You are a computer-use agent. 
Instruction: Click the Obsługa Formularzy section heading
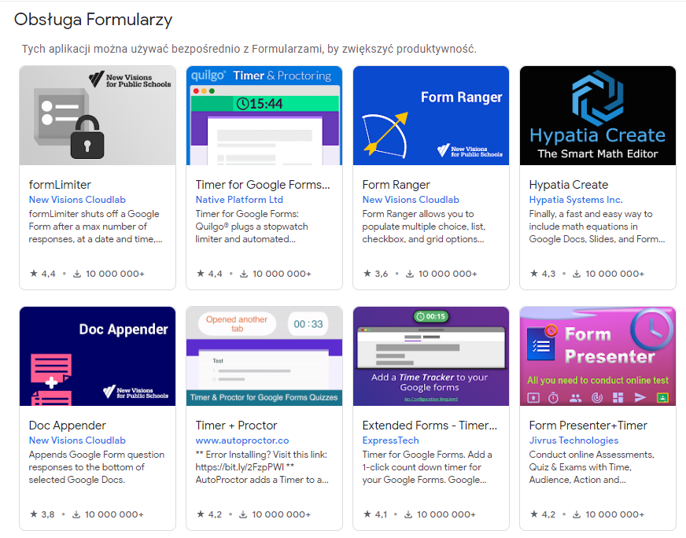[x=93, y=20]
